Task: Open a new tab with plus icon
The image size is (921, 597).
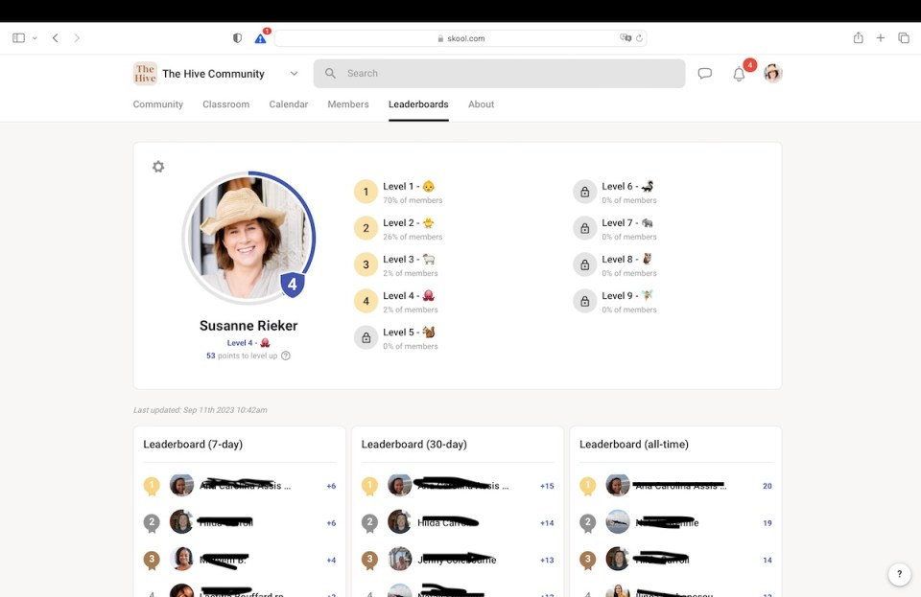Action: point(881,38)
